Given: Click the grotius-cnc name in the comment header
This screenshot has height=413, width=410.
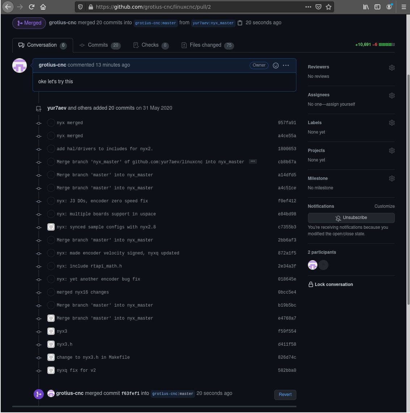Looking at the screenshot, I should (52, 65).
